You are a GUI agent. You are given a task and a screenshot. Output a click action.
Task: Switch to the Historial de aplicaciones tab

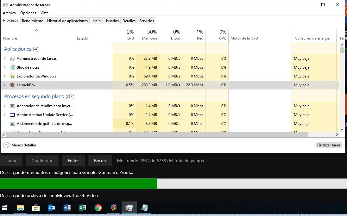(67, 21)
